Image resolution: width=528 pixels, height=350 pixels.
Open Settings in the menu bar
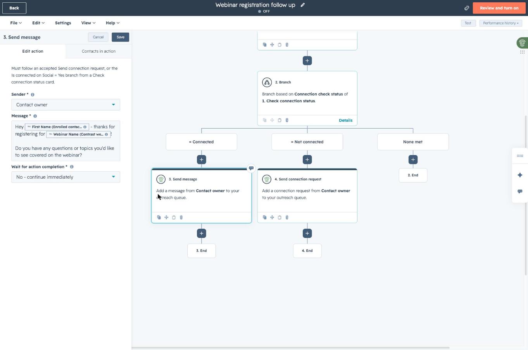[x=63, y=23]
